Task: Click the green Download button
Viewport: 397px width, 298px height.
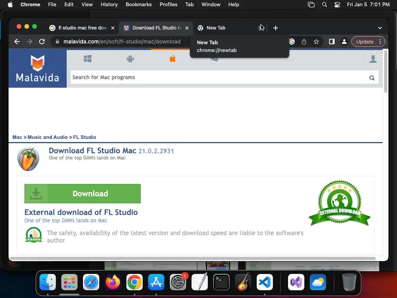Action: click(x=83, y=194)
